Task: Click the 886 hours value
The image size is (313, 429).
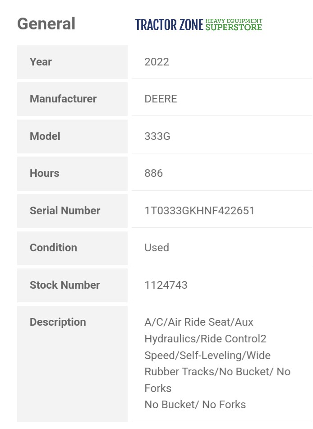Action: click(153, 173)
